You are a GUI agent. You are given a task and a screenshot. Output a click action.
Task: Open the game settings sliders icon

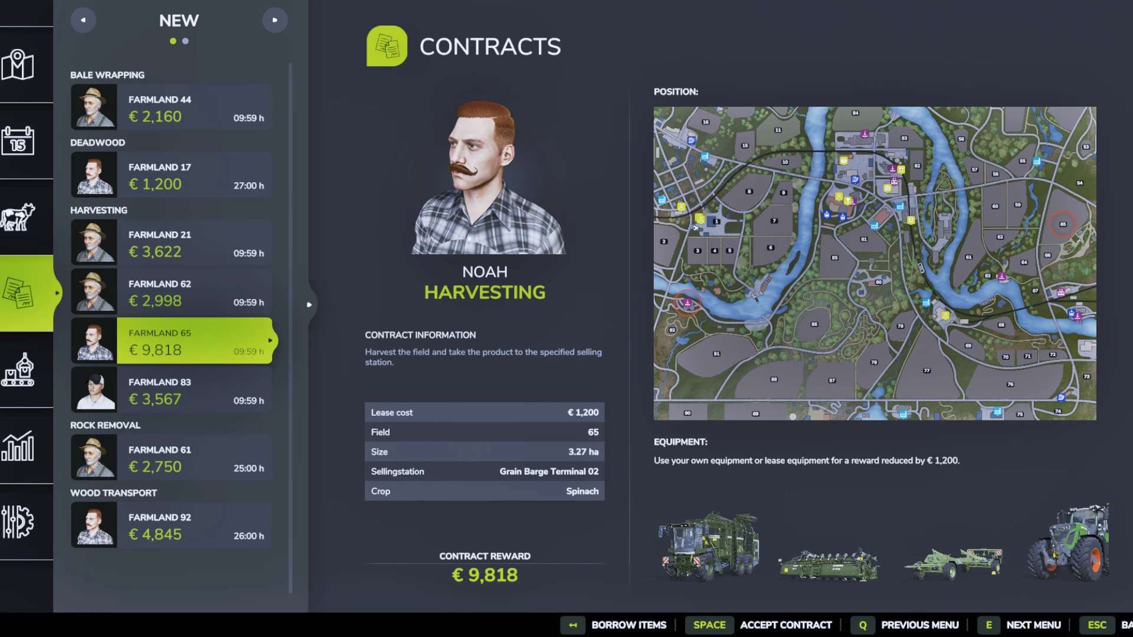click(18, 522)
